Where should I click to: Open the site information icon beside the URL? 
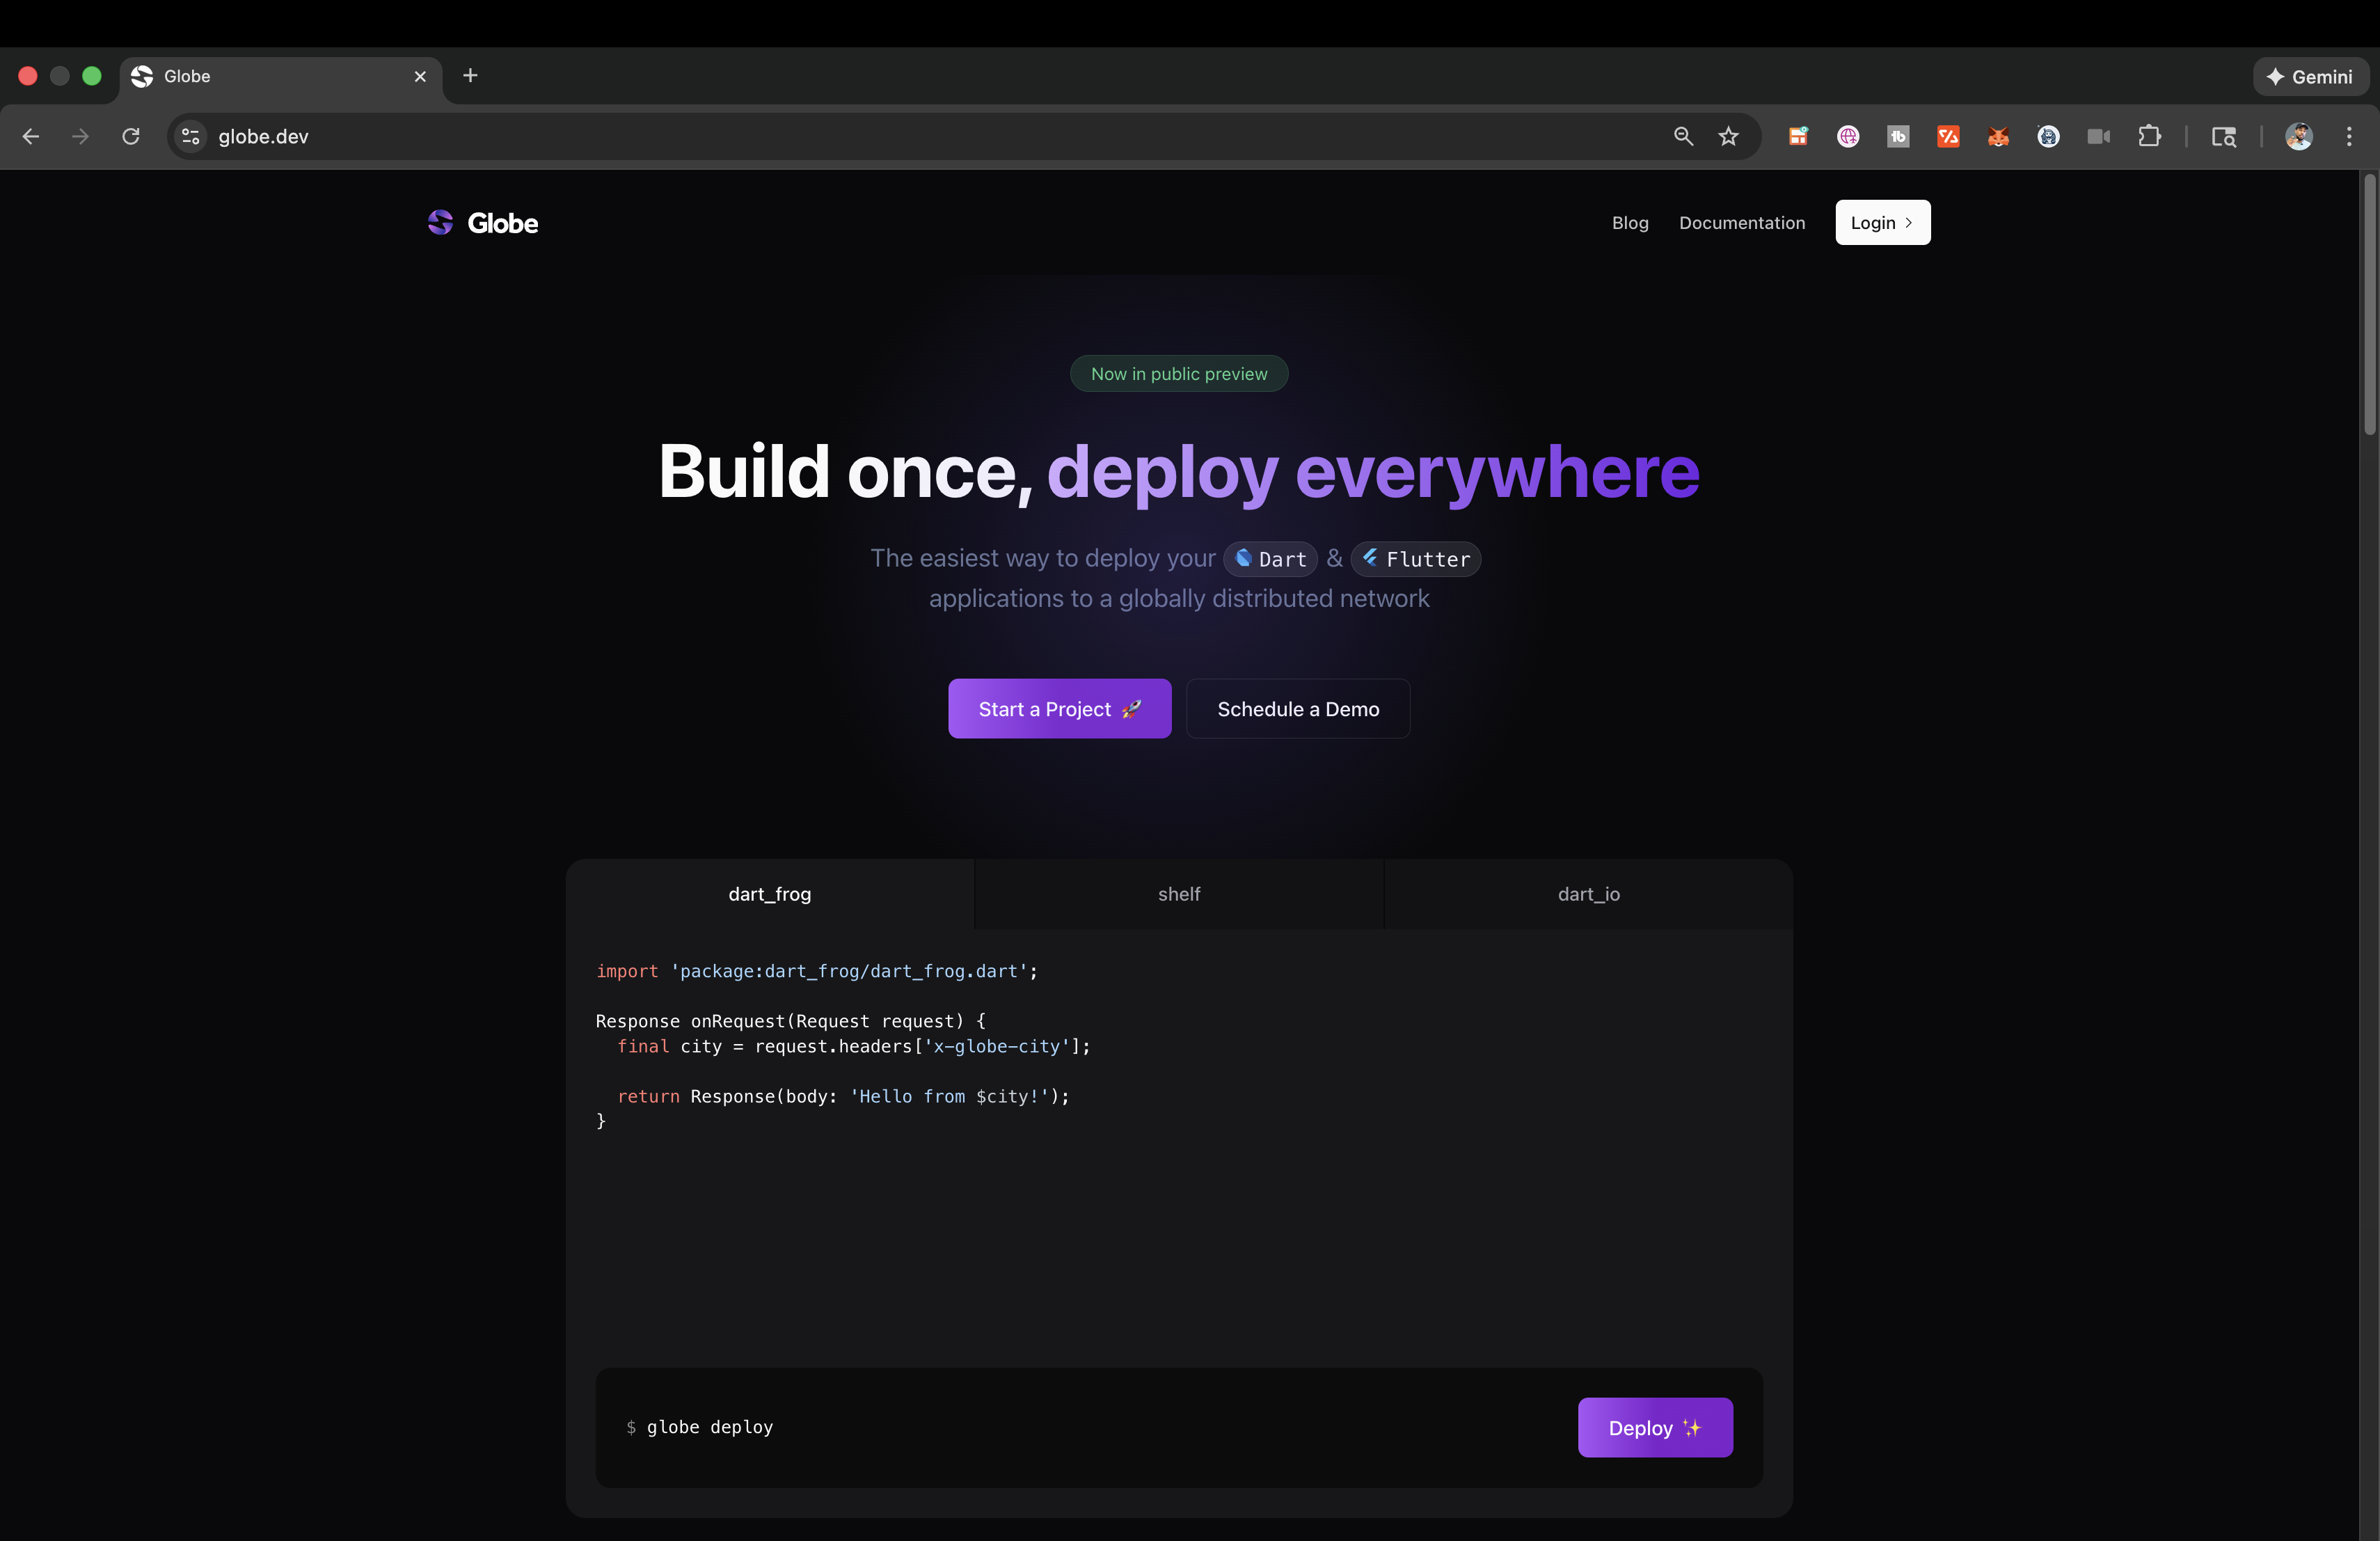click(191, 137)
